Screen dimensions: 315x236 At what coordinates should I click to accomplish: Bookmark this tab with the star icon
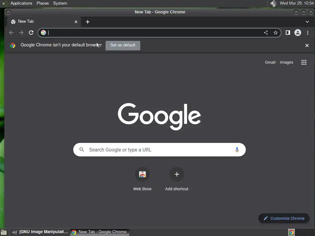[275, 33]
